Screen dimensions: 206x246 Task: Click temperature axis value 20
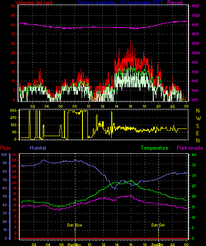(x=194, y=196)
